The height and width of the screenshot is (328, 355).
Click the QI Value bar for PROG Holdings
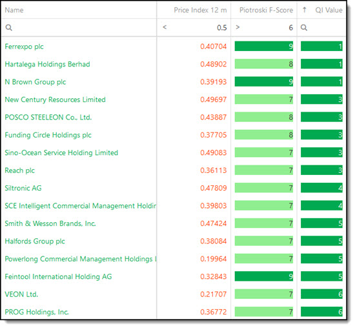tap(321, 312)
